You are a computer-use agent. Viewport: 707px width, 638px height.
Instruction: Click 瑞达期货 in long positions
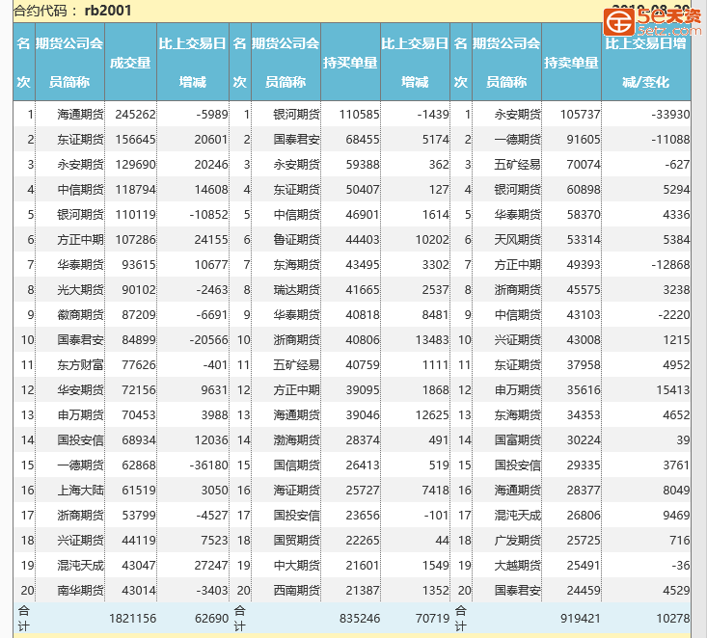pyautogui.click(x=296, y=290)
